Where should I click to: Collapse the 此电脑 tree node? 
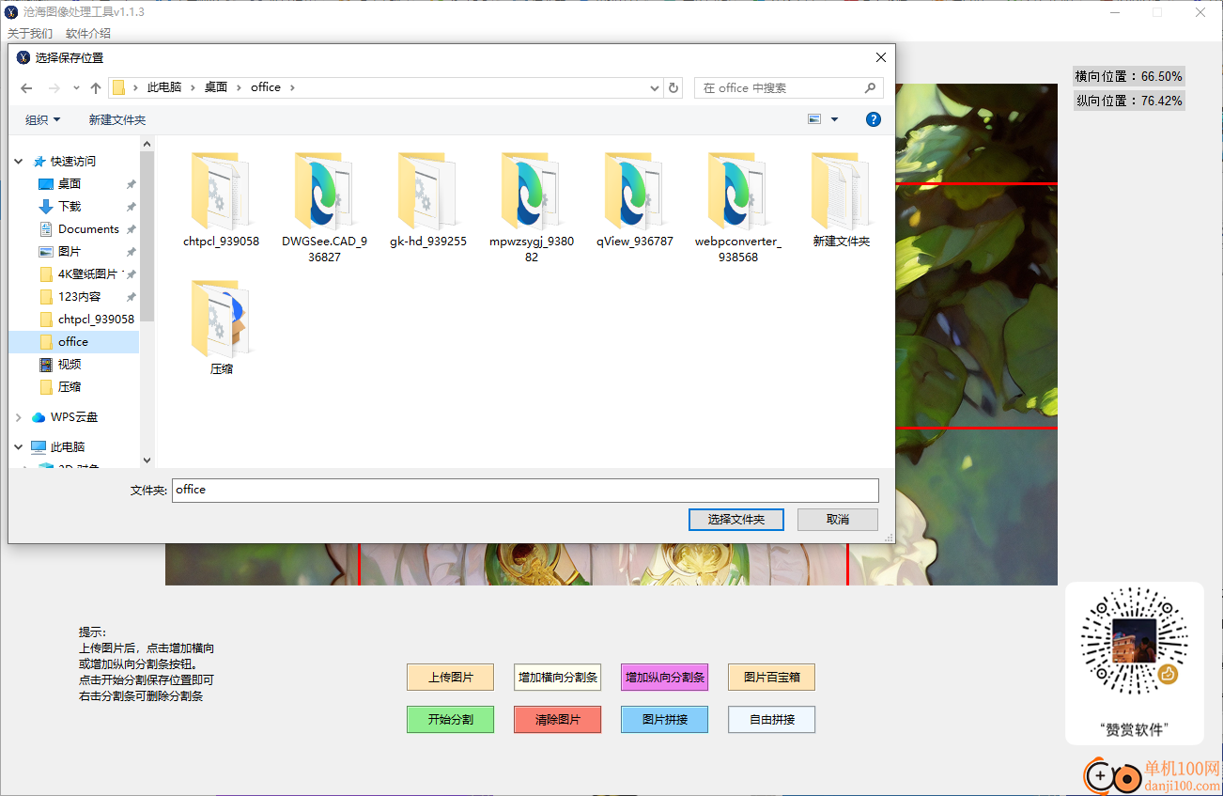point(19,446)
